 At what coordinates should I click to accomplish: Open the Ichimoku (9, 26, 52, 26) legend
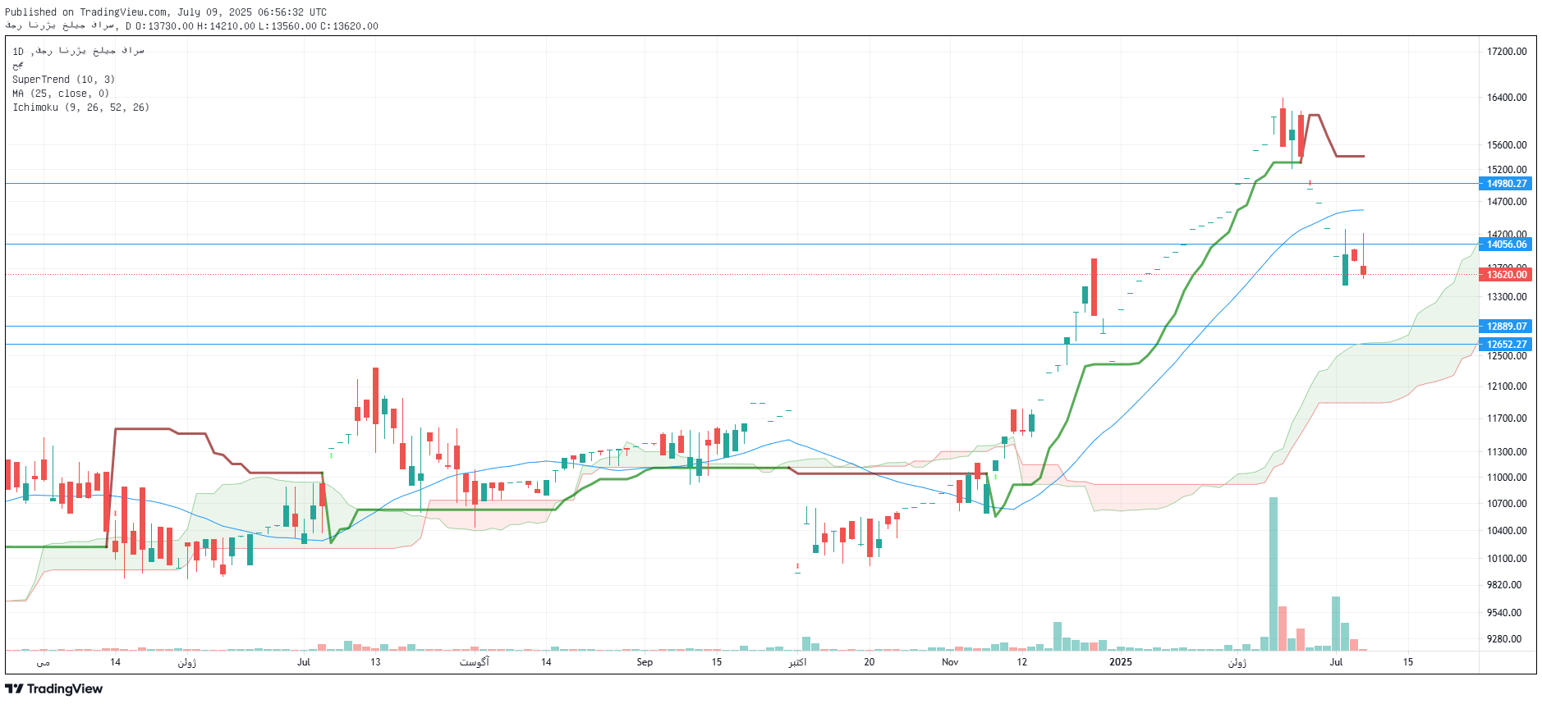[x=80, y=107]
